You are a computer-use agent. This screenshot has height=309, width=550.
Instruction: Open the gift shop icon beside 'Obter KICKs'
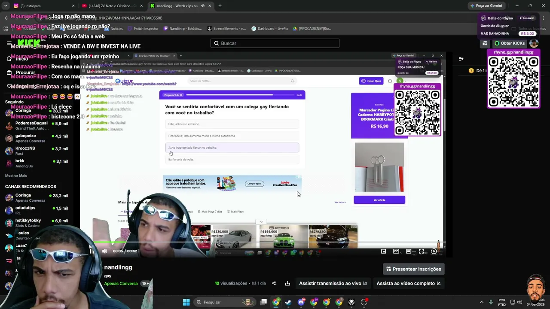pyautogui.click(x=485, y=43)
